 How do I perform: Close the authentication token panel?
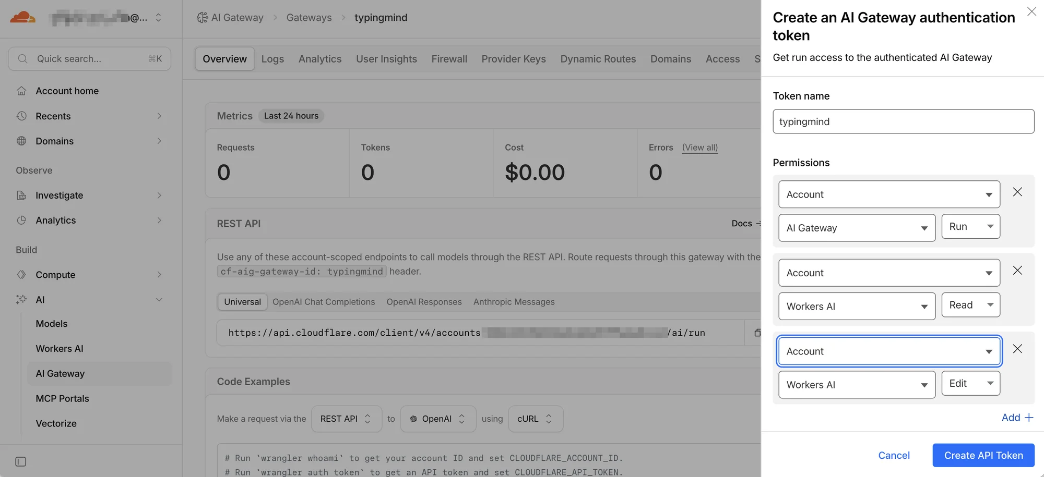tap(1031, 11)
